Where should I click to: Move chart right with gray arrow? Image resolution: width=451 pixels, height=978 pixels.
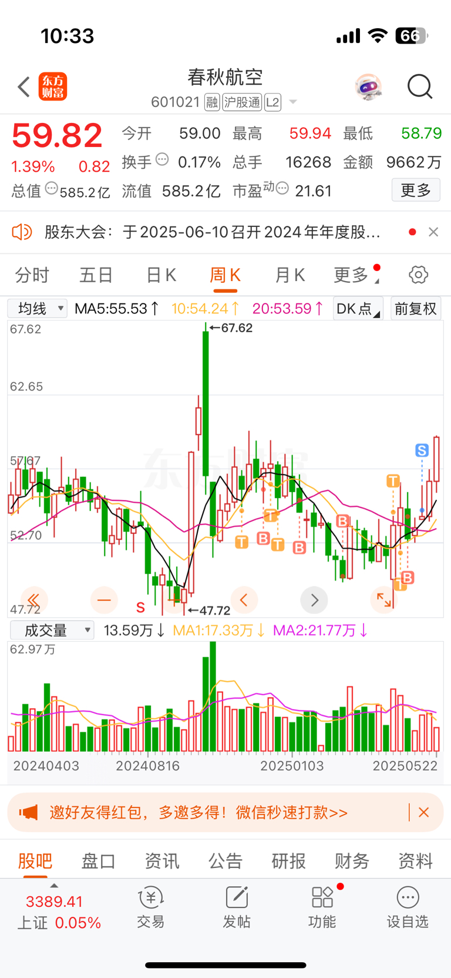pos(314,600)
